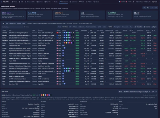Open arbitrum contract address external link
This screenshot has width=160, height=118.
pyautogui.click(x=75, y=104)
